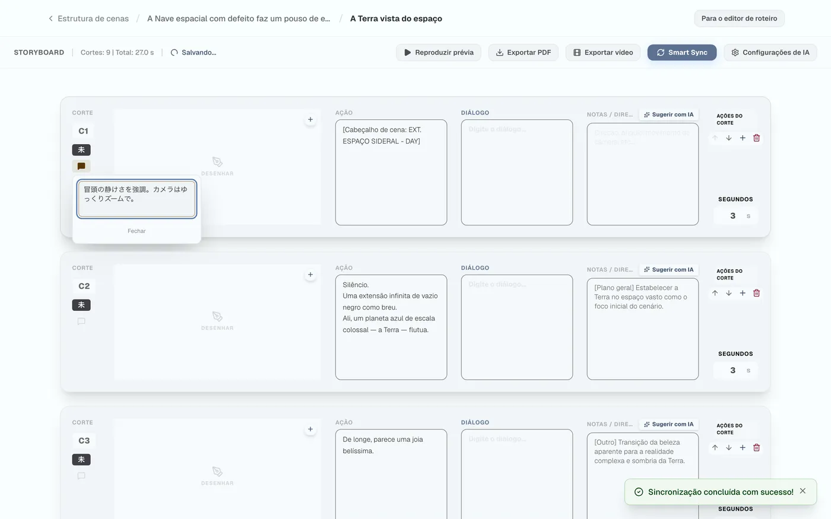The image size is (831, 519).
Task: Add a cut after C3
Action: point(743,448)
